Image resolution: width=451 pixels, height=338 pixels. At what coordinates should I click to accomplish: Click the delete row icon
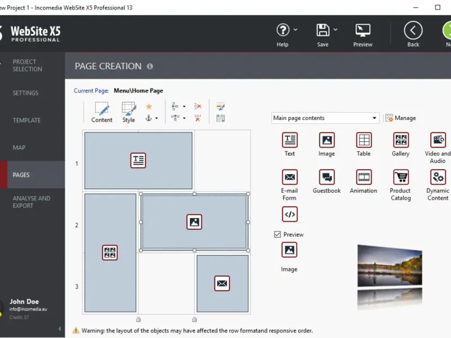click(x=198, y=106)
